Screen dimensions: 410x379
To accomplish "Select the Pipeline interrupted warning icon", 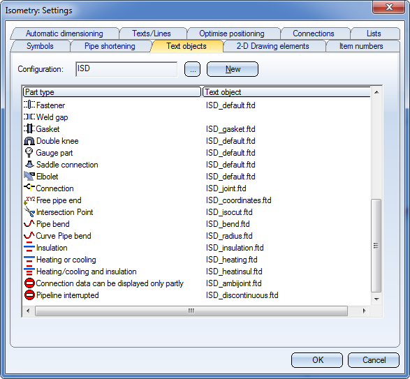I will click(x=29, y=295).
